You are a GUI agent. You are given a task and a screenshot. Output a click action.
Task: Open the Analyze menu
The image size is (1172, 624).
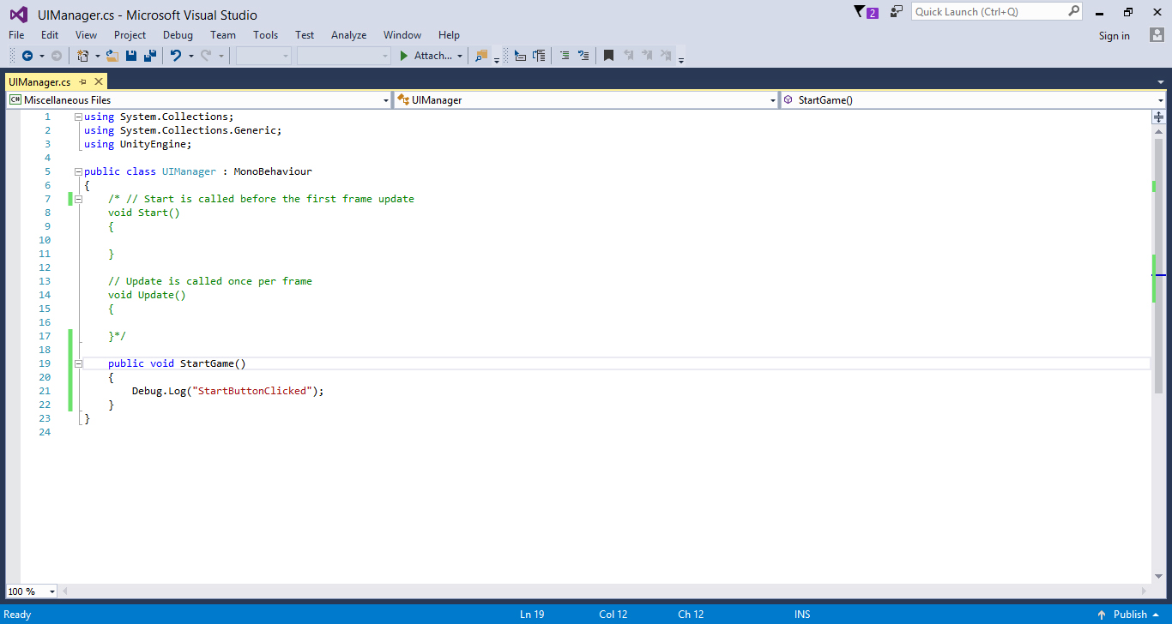pos(349,35)
